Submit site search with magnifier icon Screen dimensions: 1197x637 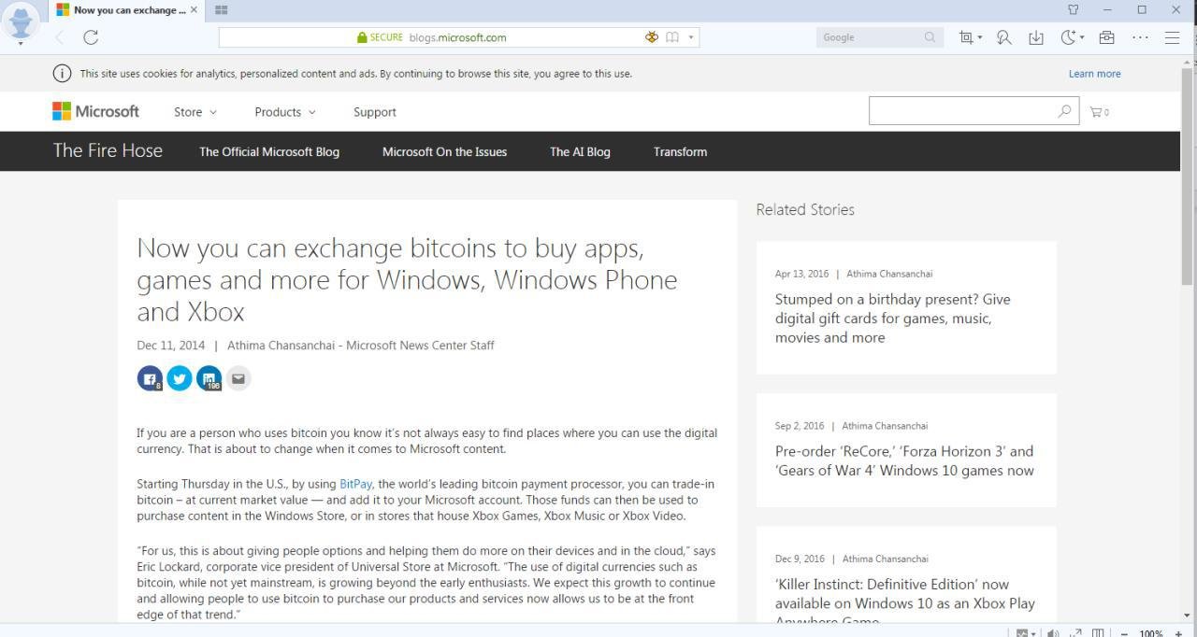[x=1064, y=111]
